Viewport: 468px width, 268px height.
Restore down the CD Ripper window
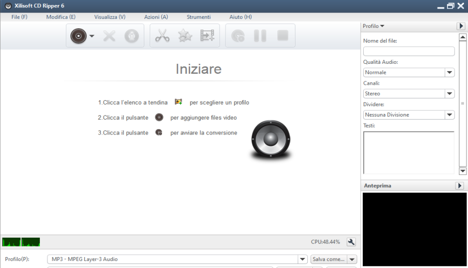tap(451, 6)
